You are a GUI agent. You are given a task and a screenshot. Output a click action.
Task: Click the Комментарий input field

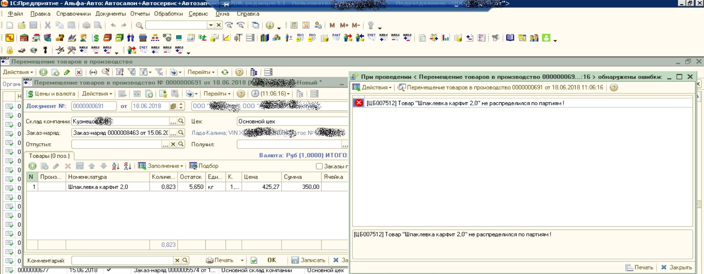122,260
